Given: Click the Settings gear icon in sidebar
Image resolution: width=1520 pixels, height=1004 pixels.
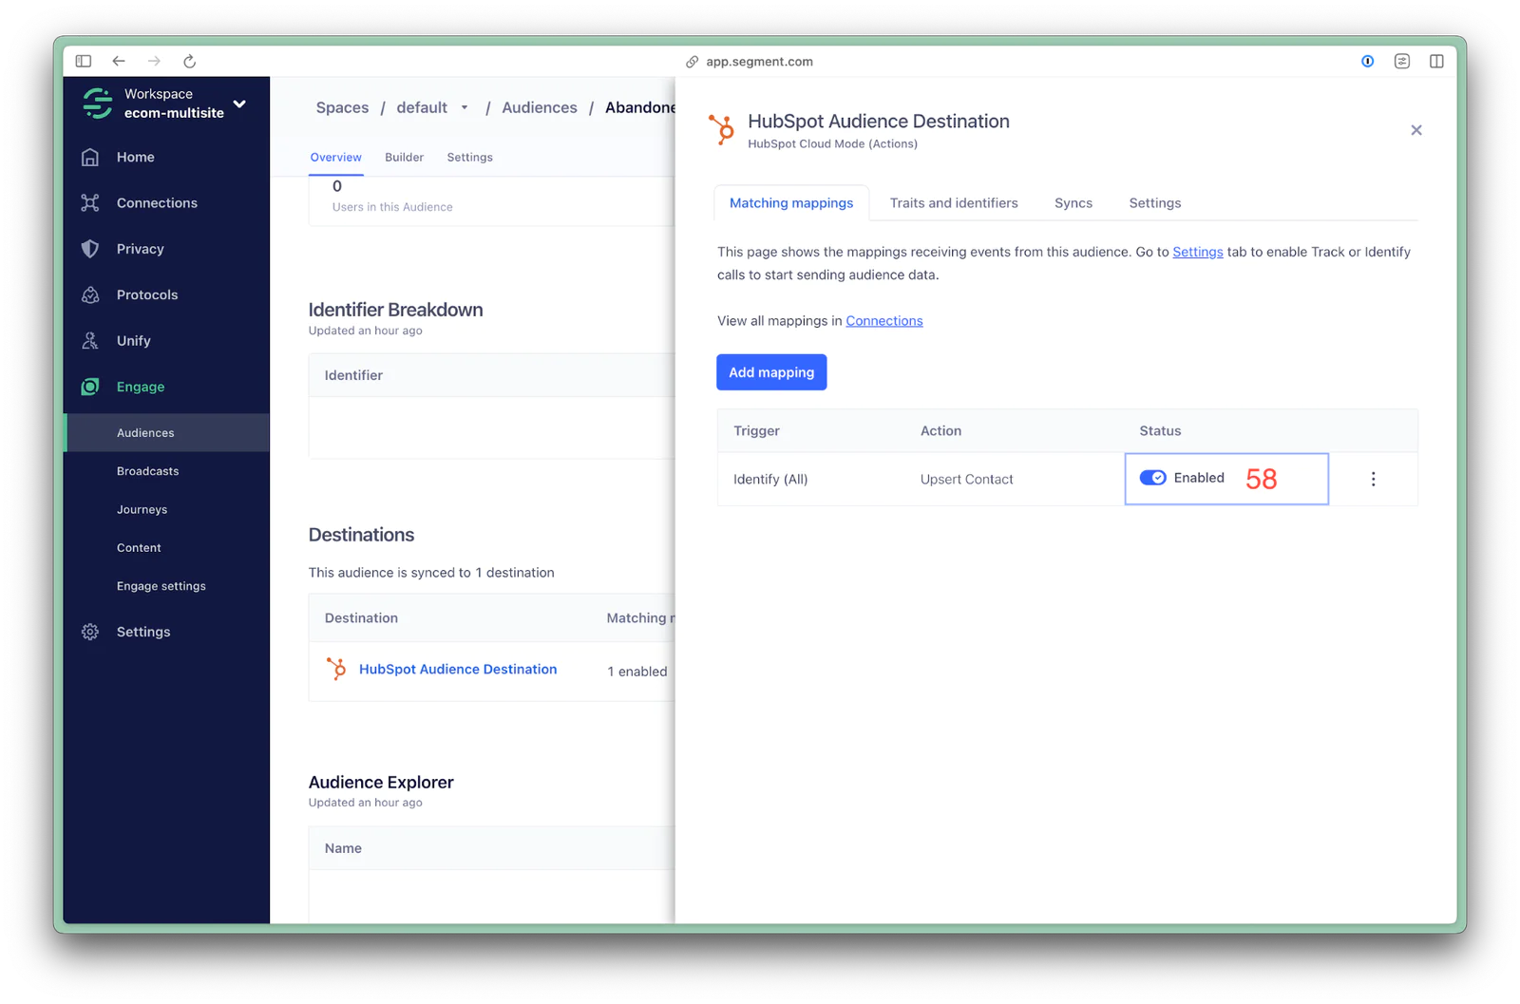Looking at the screenshot, I should tap(90, 633).
